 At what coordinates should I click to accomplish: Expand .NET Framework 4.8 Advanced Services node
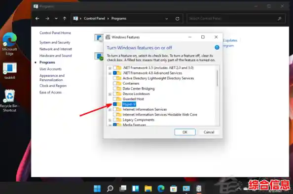pos(110,73)
